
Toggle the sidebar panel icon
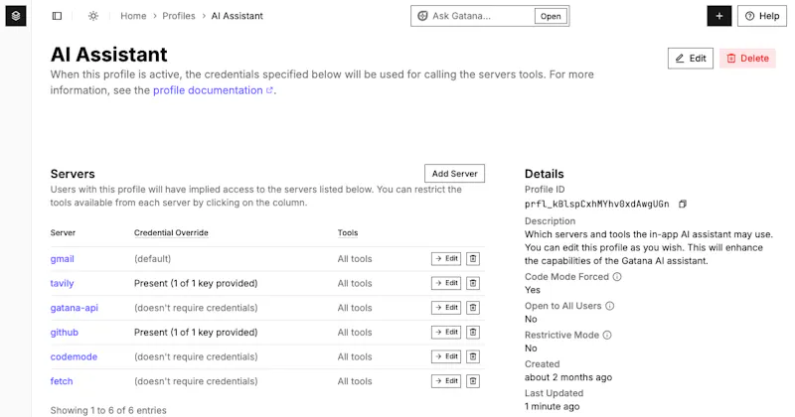(58, 16)
